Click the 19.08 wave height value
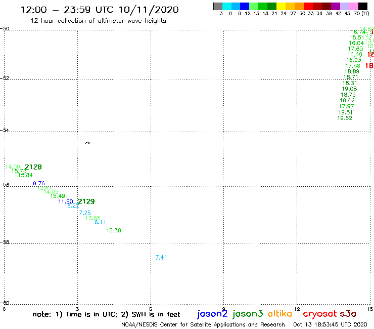 click(x=349, y=89)
